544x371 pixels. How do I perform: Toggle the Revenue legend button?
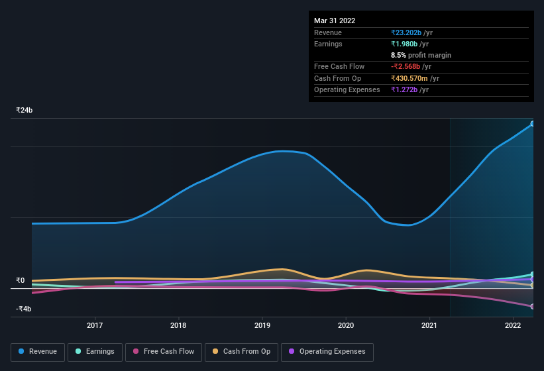click(38, 352)
